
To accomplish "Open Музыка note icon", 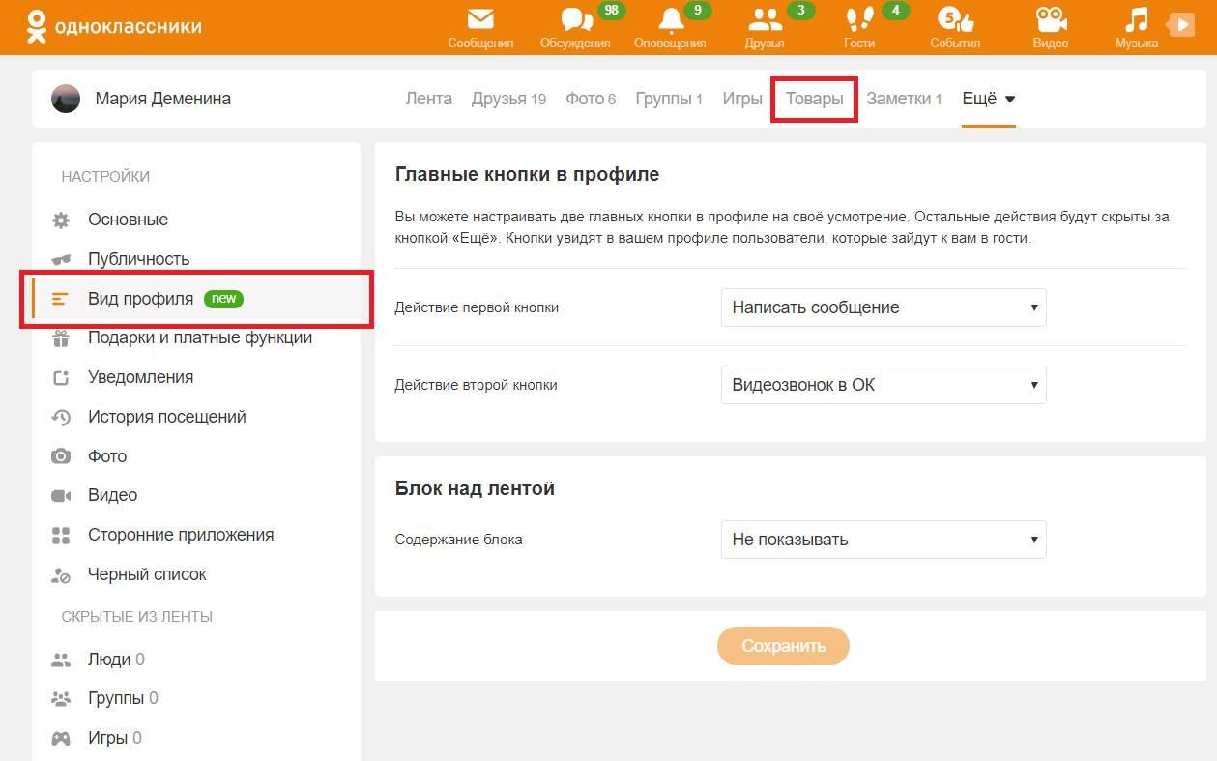I will (1137, 19).
